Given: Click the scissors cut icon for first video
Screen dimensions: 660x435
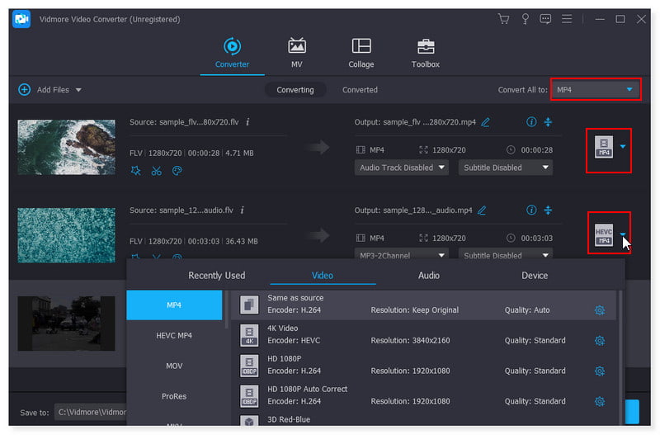Looking at the screenshot, I should pyautogui.click(x=156, y=171).
